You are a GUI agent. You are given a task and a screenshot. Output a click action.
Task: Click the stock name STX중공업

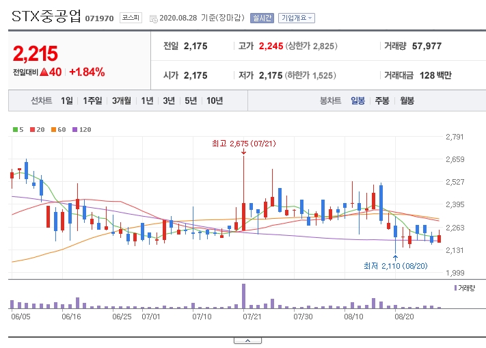46,16
